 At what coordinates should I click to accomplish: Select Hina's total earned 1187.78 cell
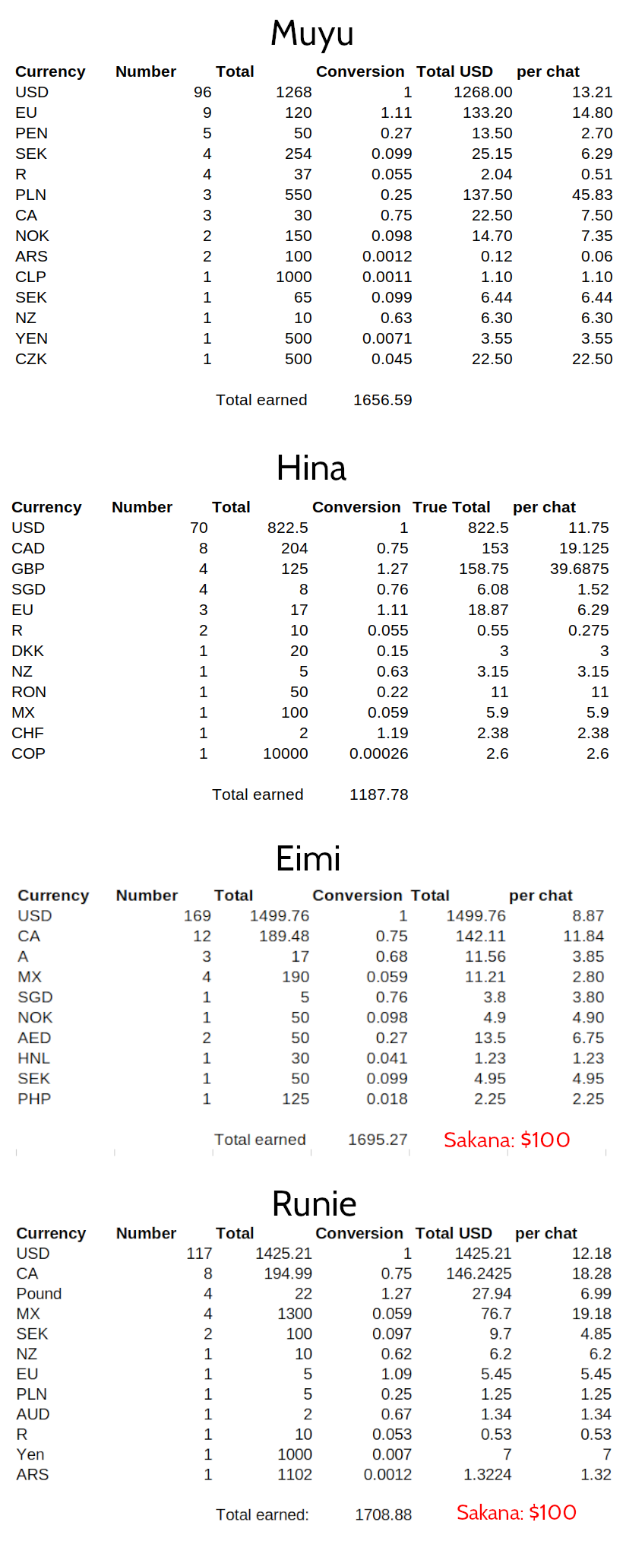coord(379,794)
